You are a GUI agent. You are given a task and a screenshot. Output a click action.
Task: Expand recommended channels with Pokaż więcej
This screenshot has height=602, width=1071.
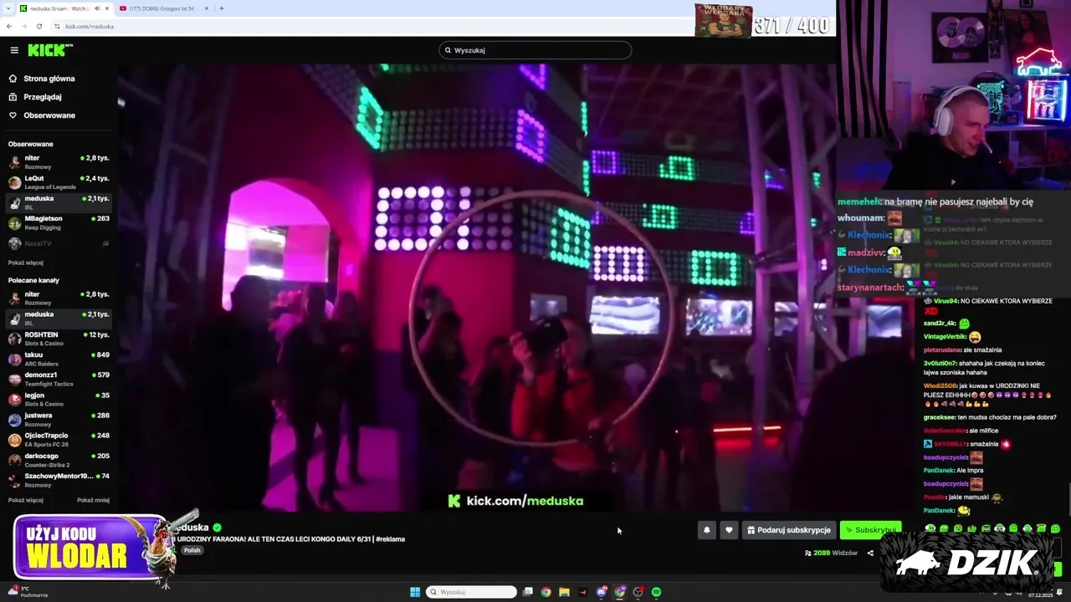pos(26,500)
